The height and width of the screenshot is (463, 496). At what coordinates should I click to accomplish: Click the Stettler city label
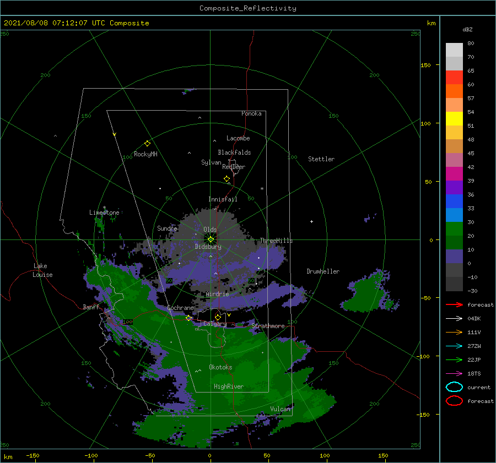coord(321,159)
